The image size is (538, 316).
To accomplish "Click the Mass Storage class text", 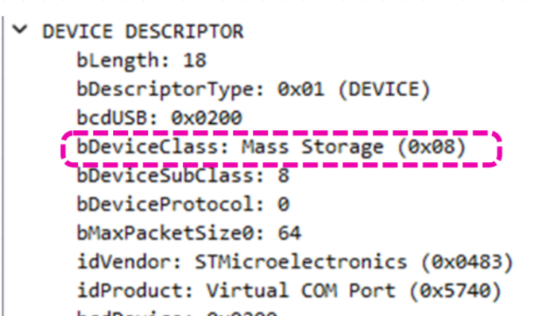I will 312,148.
